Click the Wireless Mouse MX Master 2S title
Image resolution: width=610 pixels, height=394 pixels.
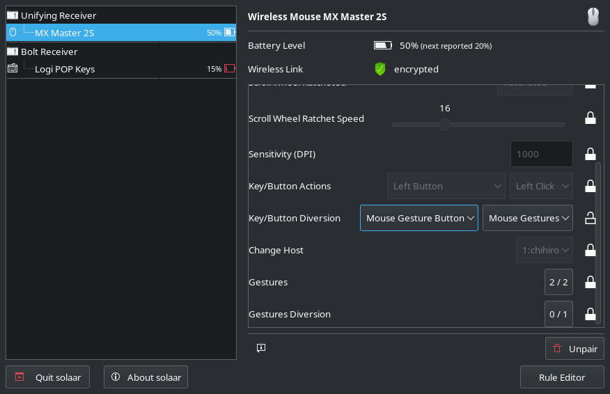pyautogui.click(x=317, y=17)
